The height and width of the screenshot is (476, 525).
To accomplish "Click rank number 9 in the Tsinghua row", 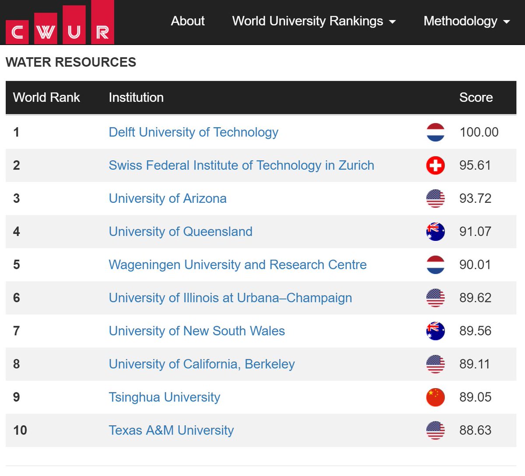I will click(17, 397).
